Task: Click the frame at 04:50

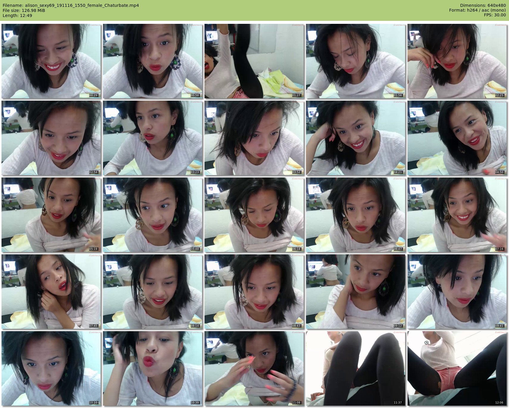Action: coord(457,138)
